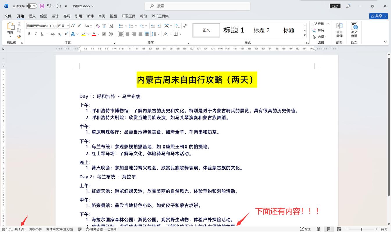
Task: Click the enclosed character (字) icon
Action: pyautogui.click(x=111, y=34)
